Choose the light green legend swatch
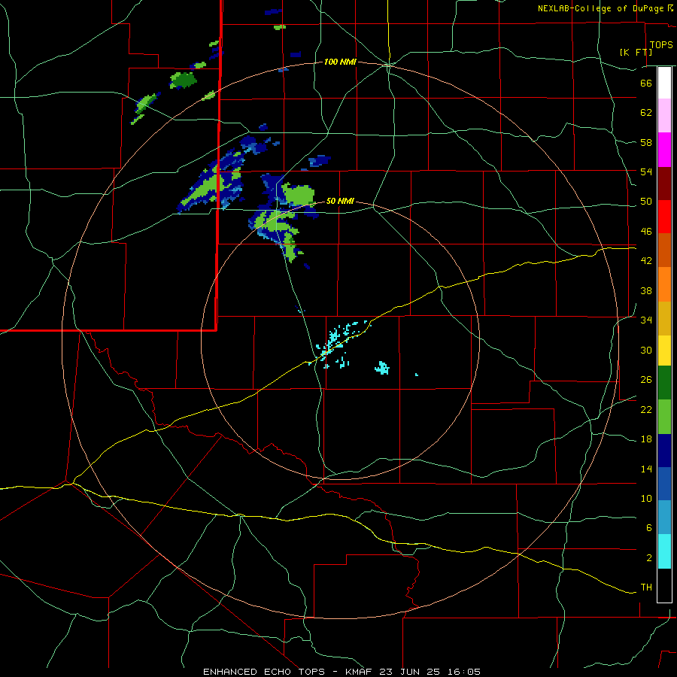Viewport: 677px width, 677px height. (x=664, y=417)
